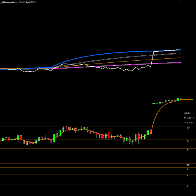Image resolution: width=196 pixels, height=196 pixels.
Task: Click the 10 price axis label
Action: 188,165
